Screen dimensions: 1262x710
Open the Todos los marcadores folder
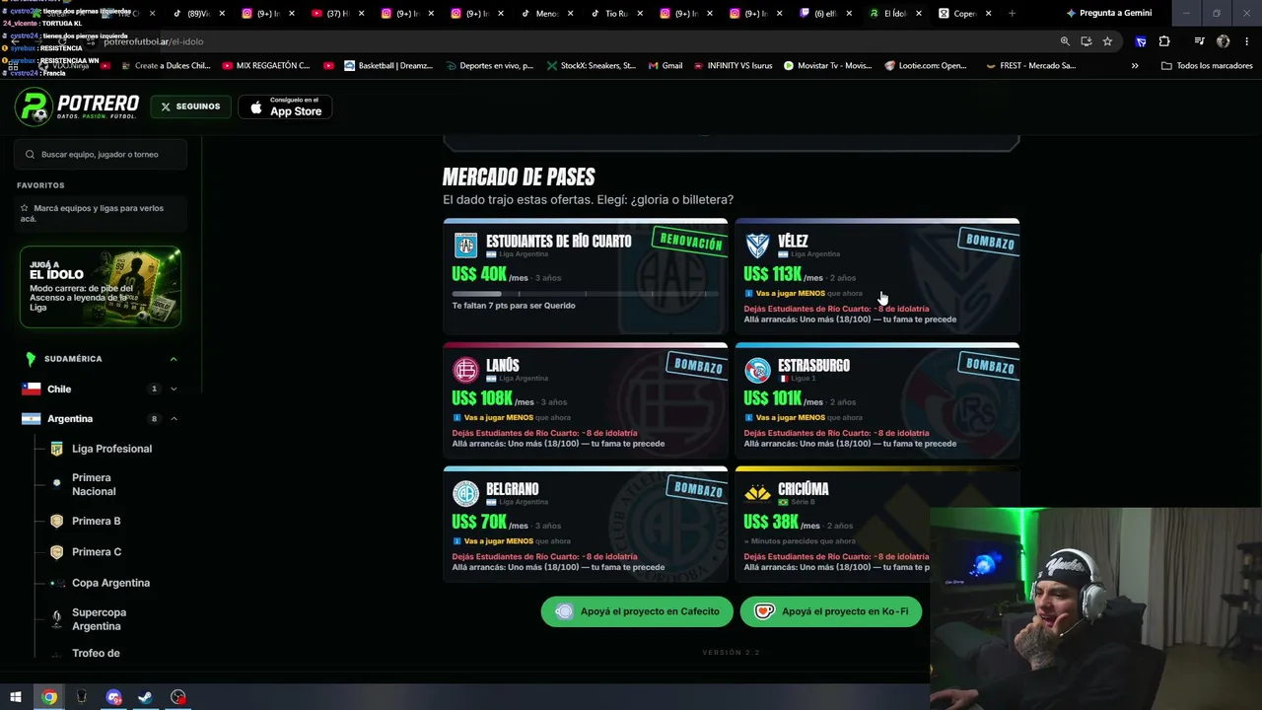coord(1207,66)
